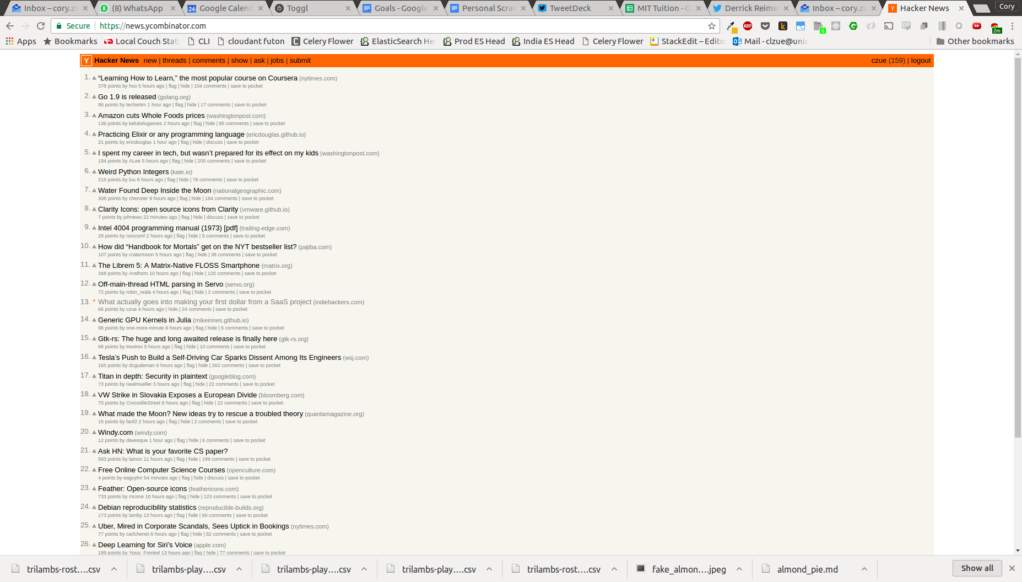Click the Secure padlock indicator

[x=73, y=26]
